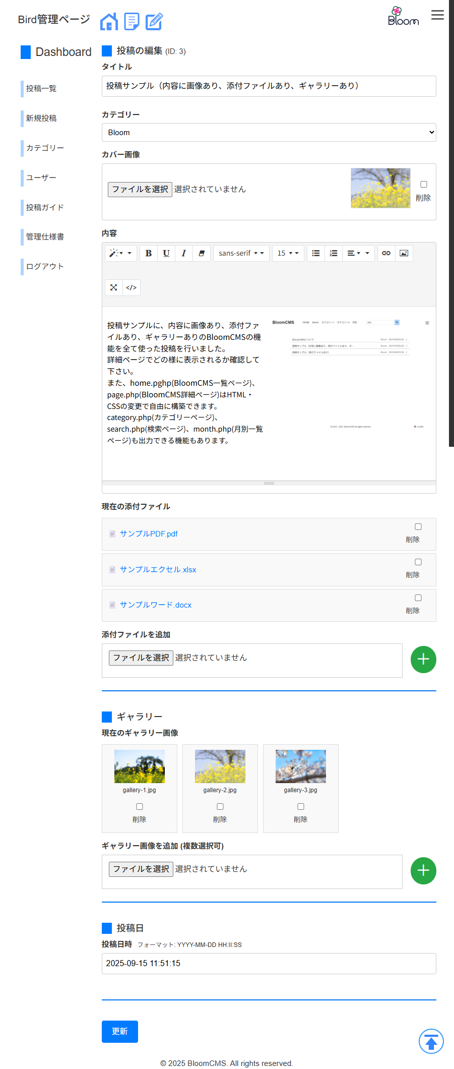
Task: Open the hamburger menu
Action: coord(437,15)
